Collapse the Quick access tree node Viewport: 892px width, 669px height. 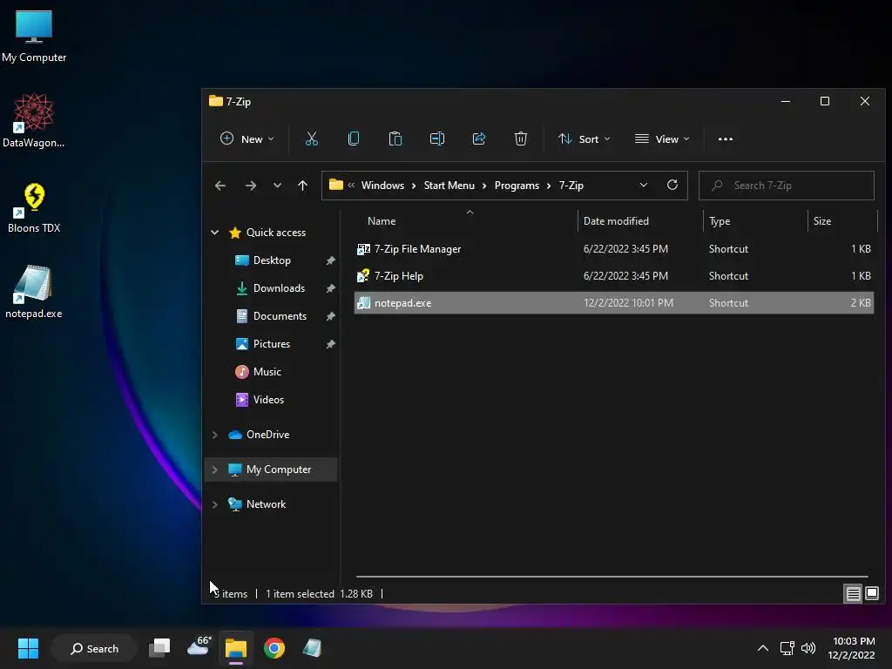pyautogui.click(x=214, y=232)
